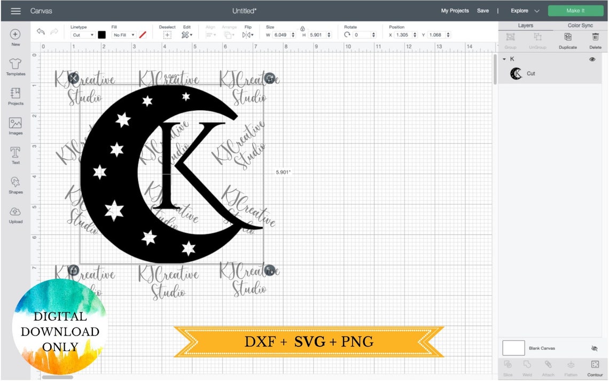Click the Y position input field
Image resolution: width=609 pixels, height=381 pixels.
coord(436,35)
